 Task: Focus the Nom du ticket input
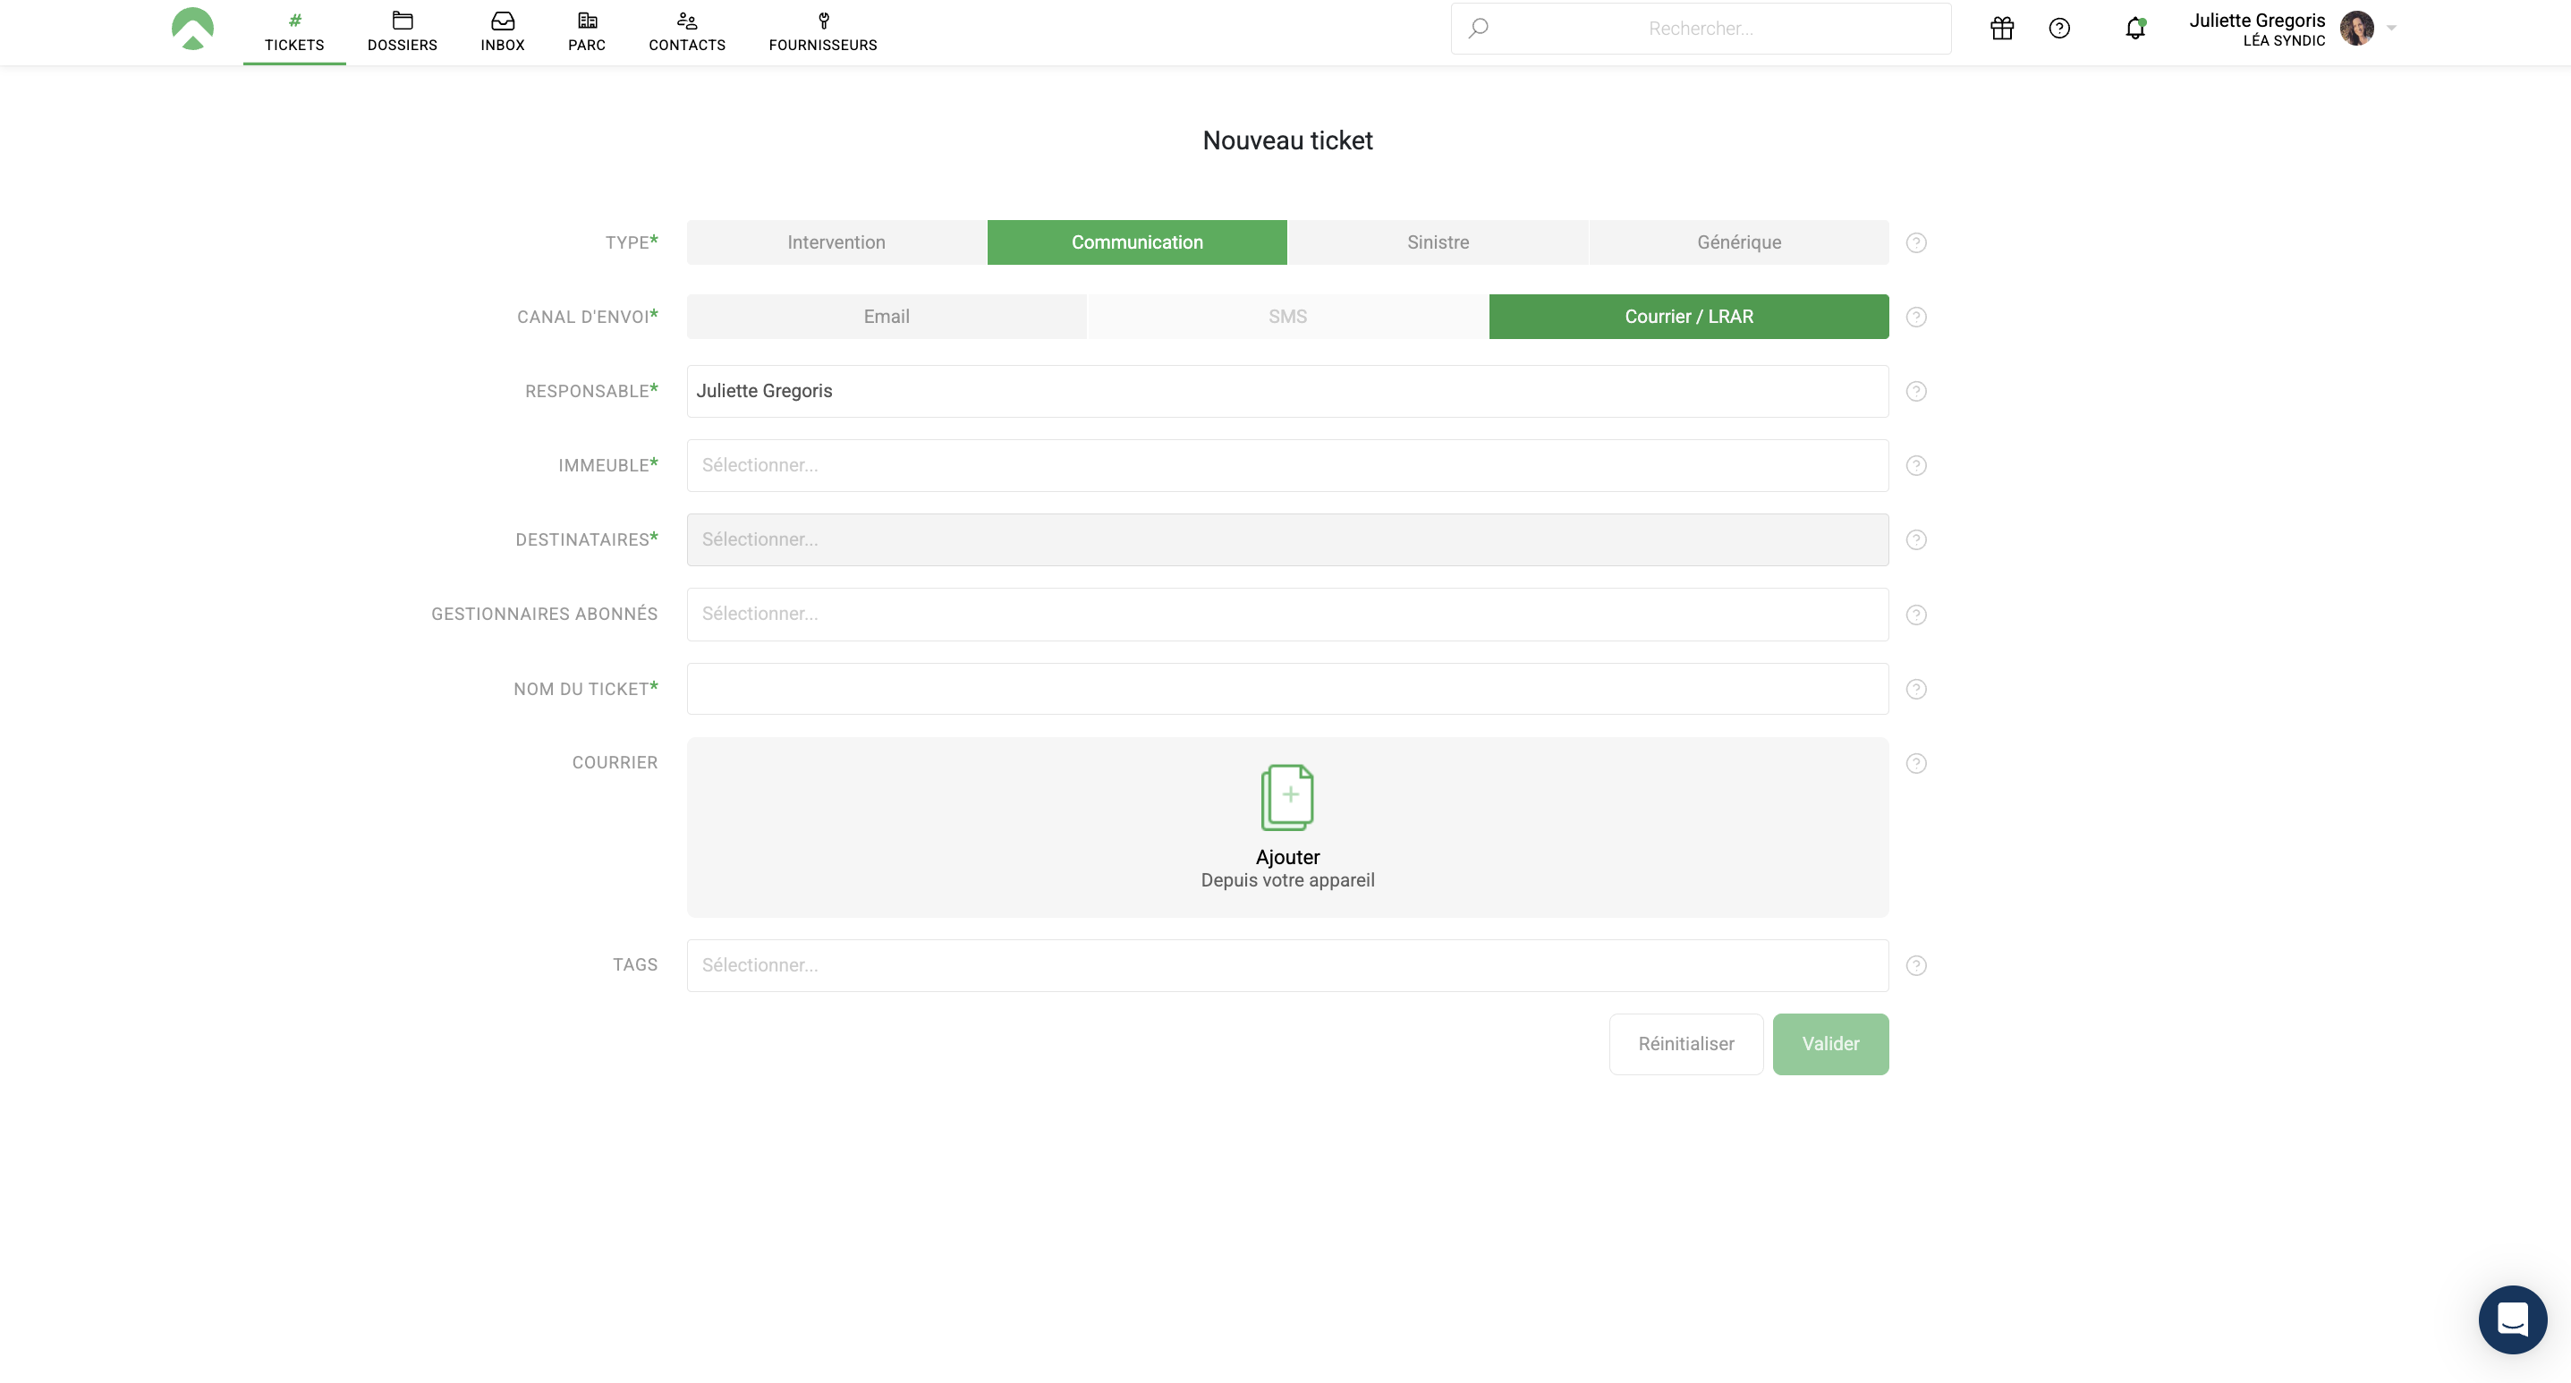pos(1286,689)
